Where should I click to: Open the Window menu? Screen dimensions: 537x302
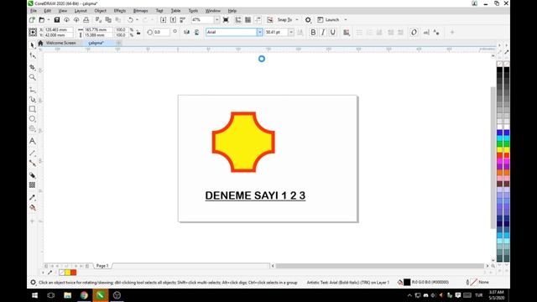point(212,11)
